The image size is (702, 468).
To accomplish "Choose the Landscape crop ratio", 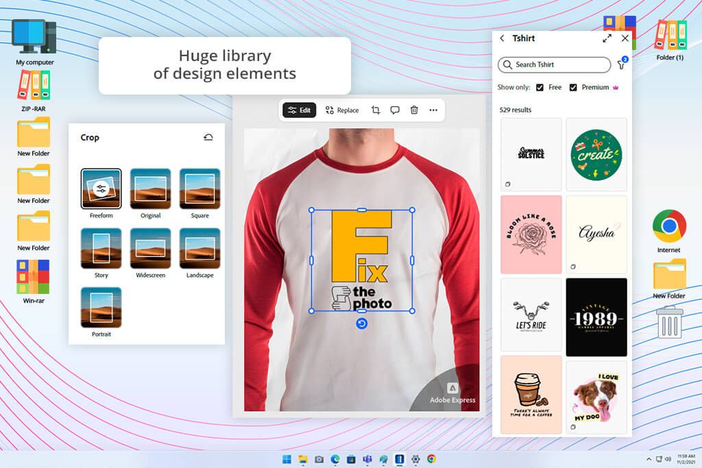I will click(x=199, y=254).
